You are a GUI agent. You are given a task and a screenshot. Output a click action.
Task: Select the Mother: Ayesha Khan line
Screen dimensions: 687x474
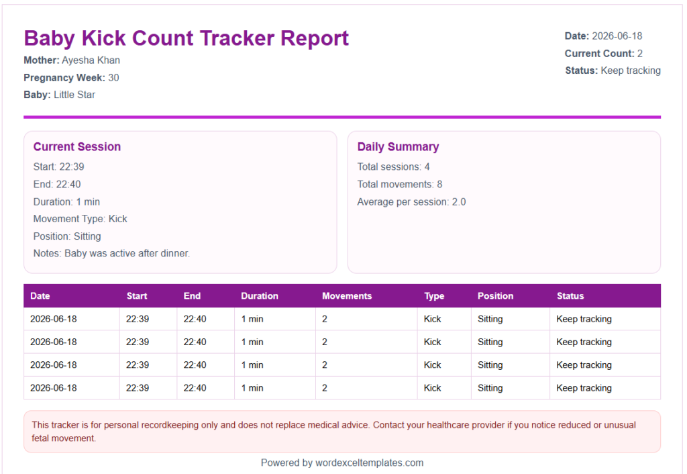[x=72, y=60]
